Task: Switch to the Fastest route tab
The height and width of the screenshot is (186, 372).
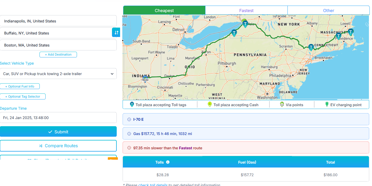Action: tap(246, 11)
